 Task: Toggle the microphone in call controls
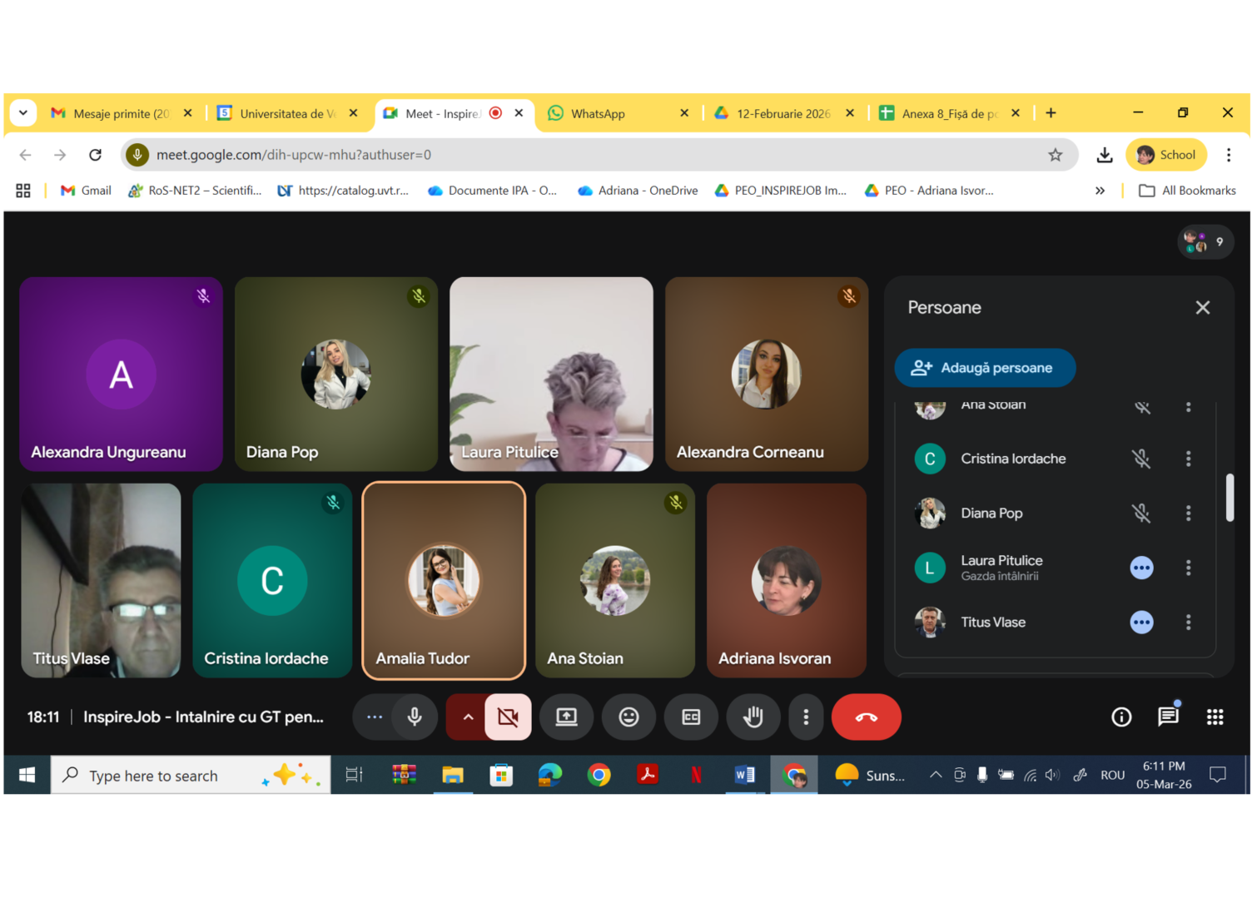[415, 717]
